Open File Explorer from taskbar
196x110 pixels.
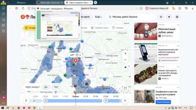coord(13,108)
